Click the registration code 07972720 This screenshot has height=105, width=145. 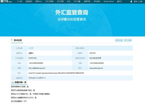[32, 58]
